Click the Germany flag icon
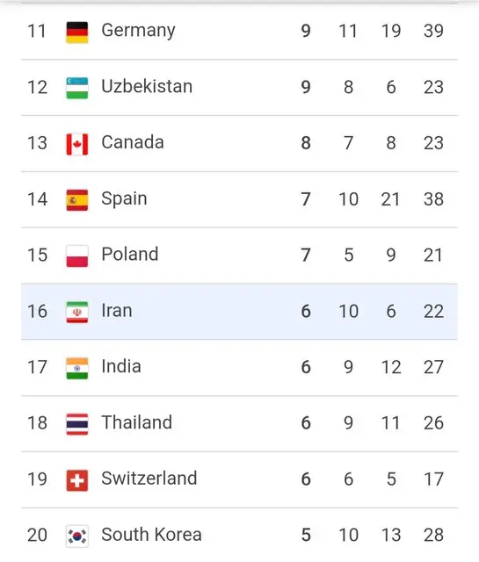 (x=76, y=32)
